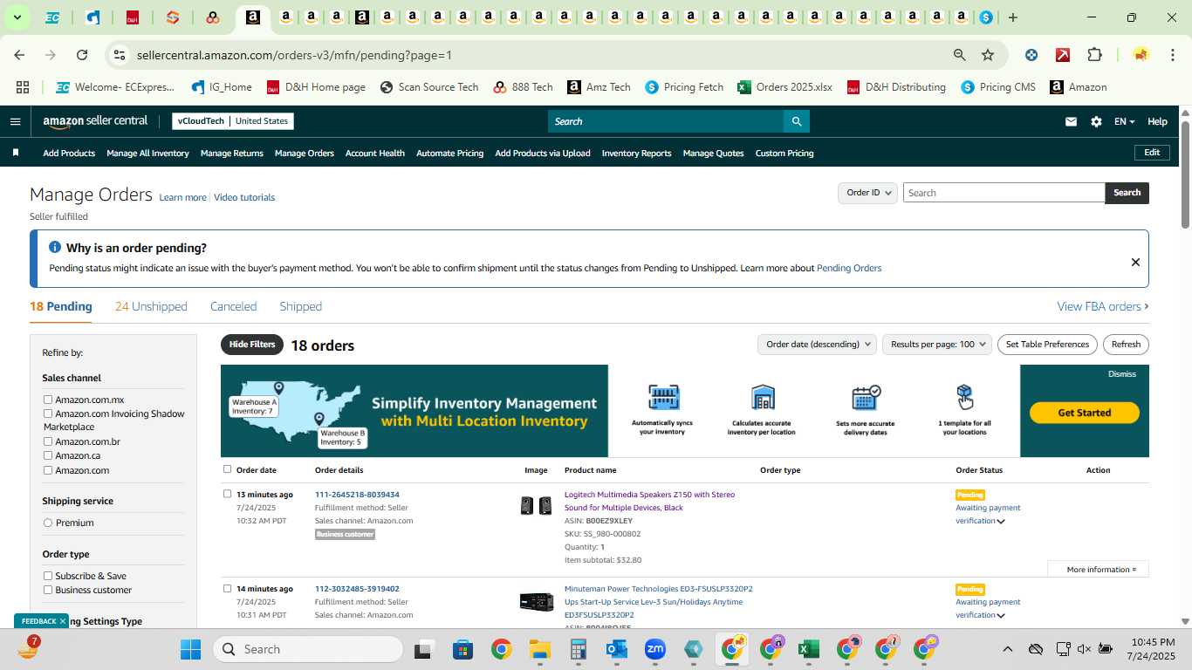Open the View FBA orders link
Screen dimensions: 1192x670
point(1102,306)
